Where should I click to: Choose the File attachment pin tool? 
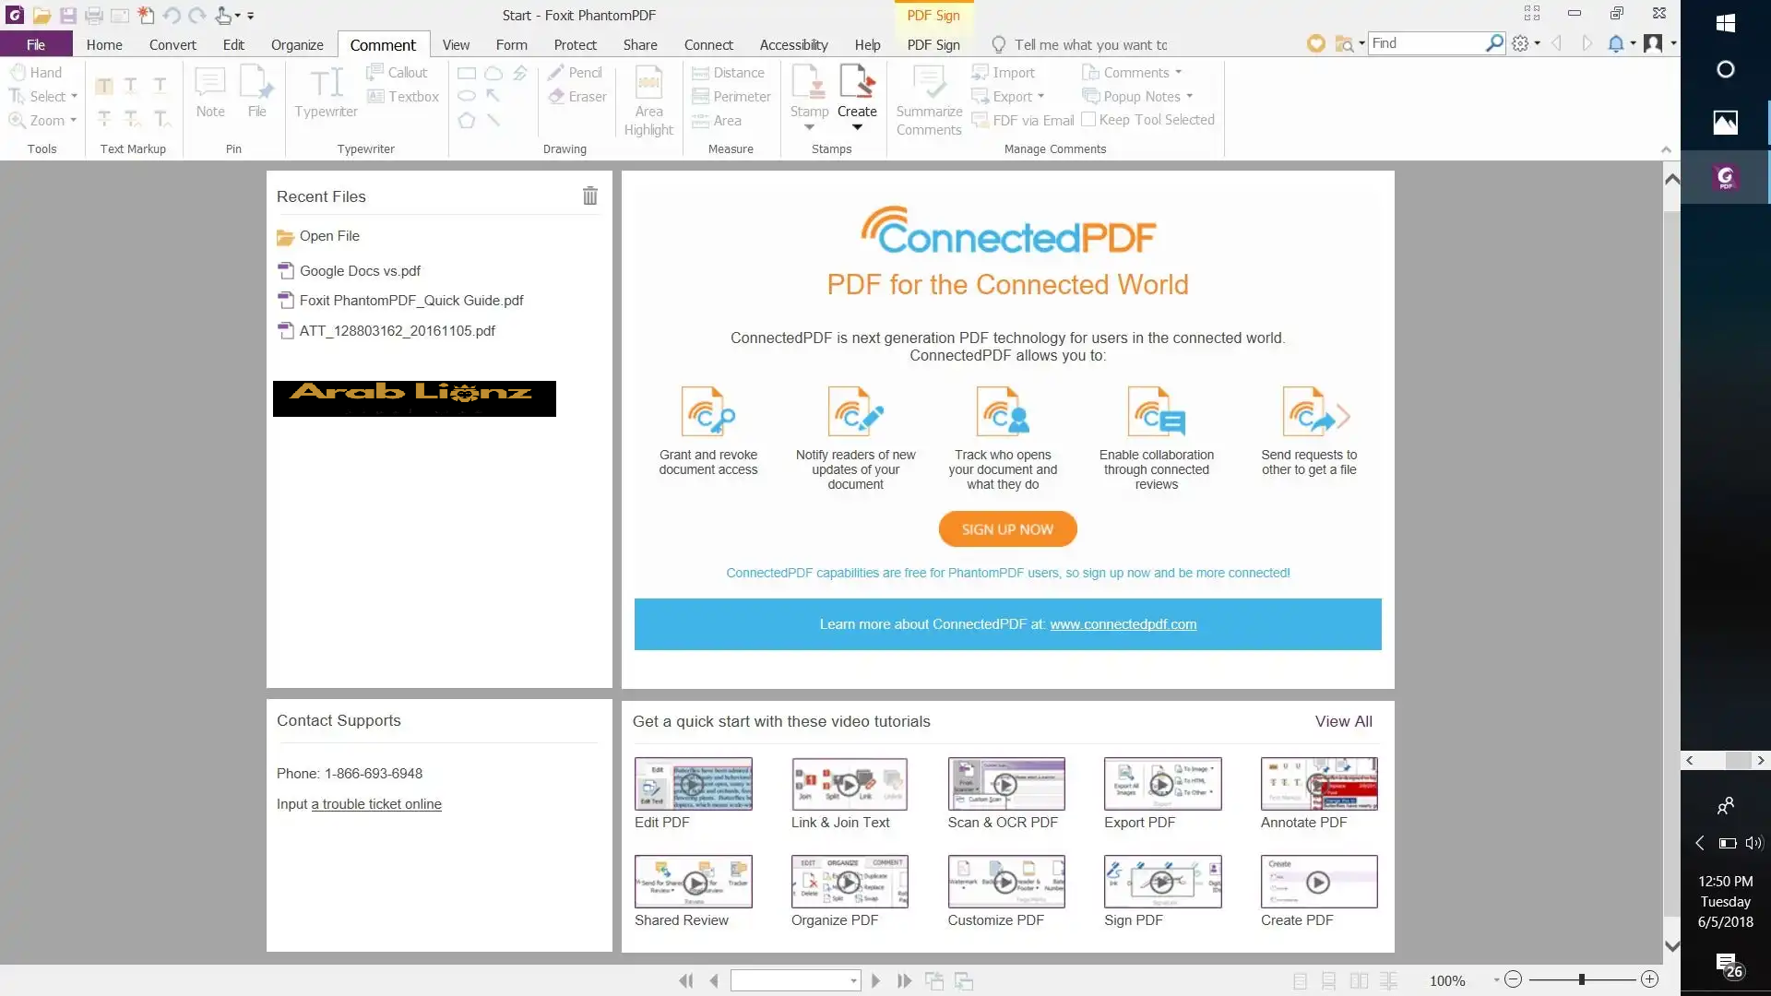pos(256,92)
